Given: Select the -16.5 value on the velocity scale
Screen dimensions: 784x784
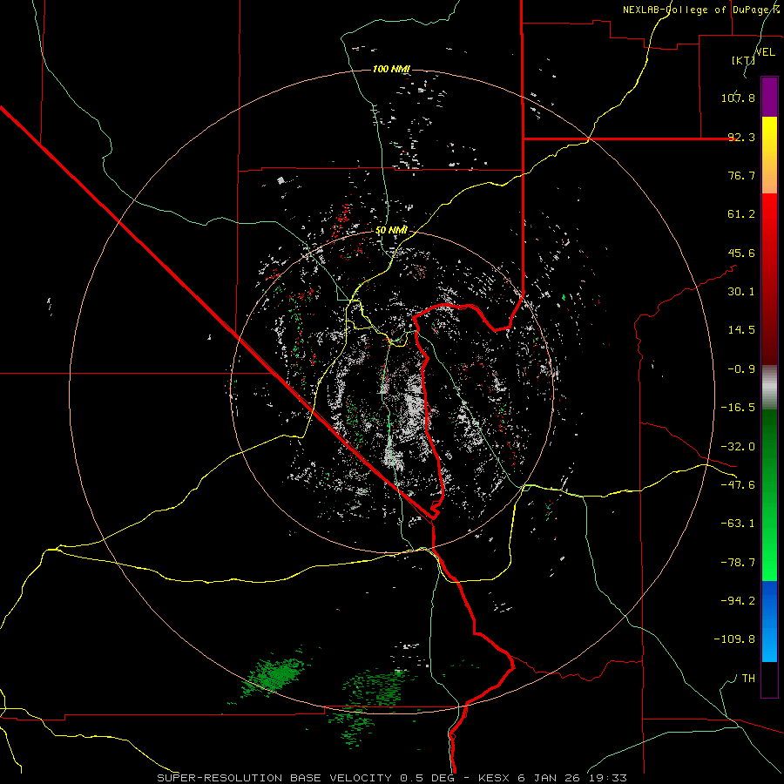Looking at the screenshot, I should point(738,408).
